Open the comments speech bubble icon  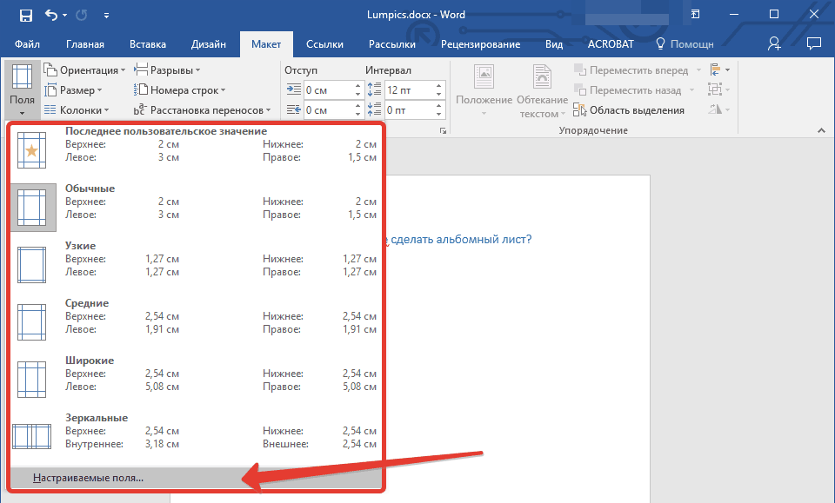814,43
